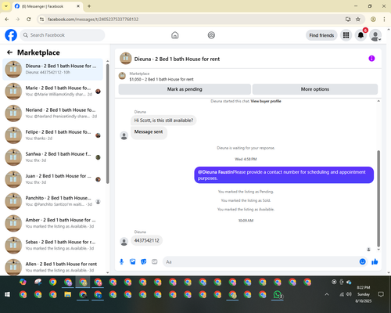Click the chat scroll-up arrow
This screenshot has width=391, height=313.
click(378, 101)
